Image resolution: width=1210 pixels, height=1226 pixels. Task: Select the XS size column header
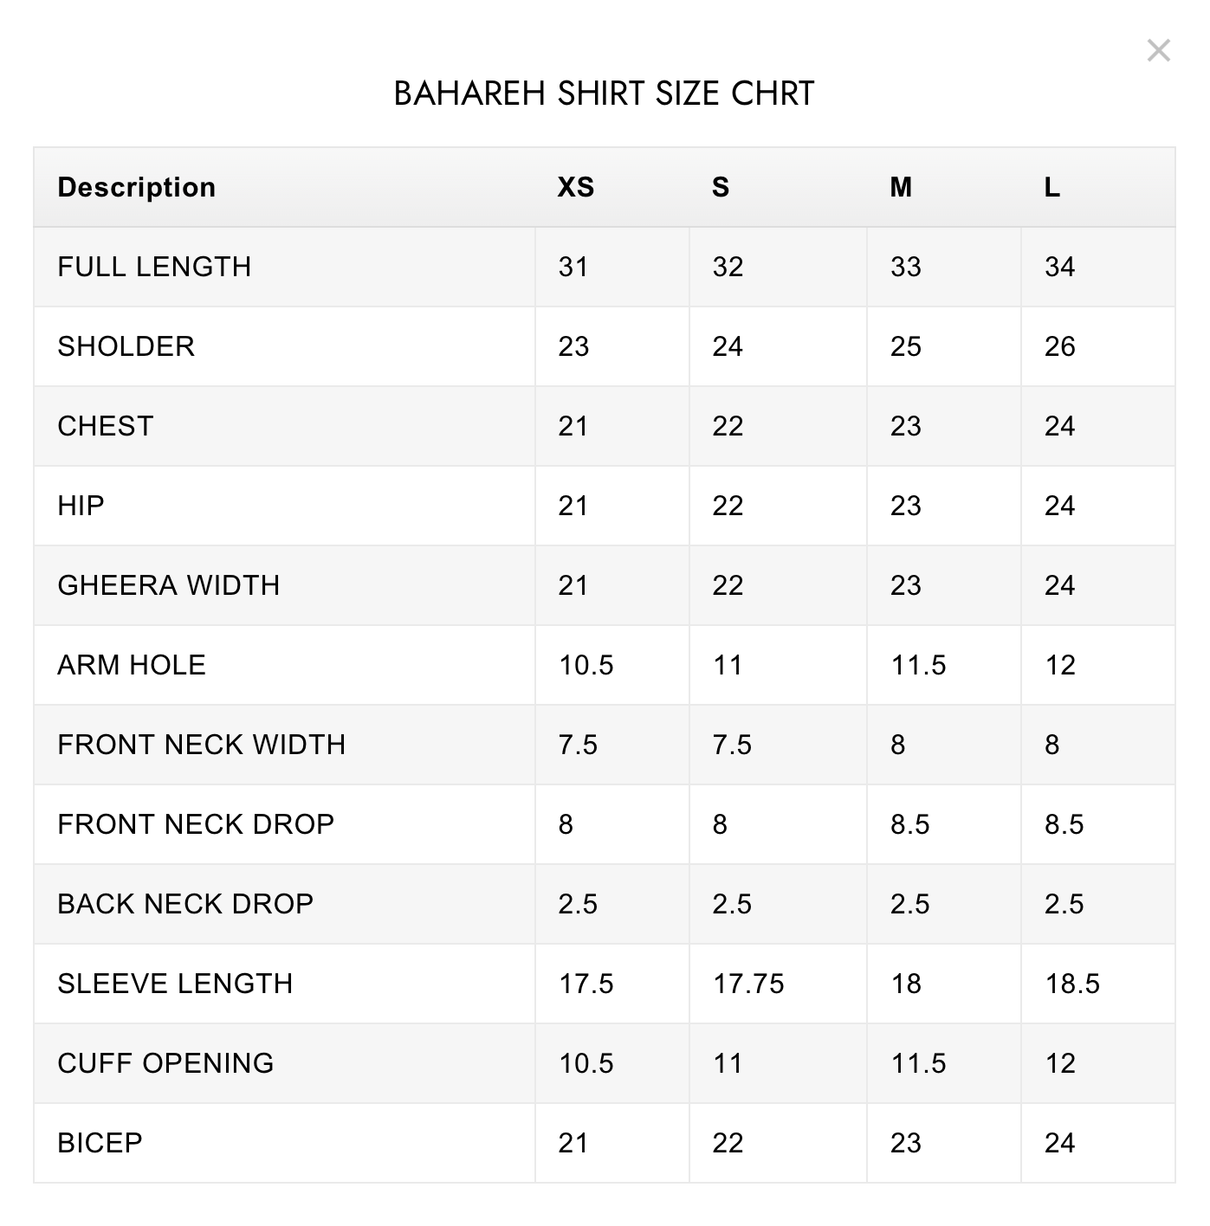click(x=576, y=187)
